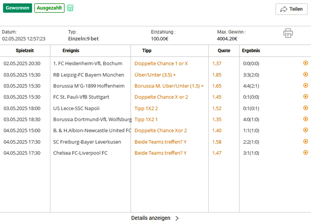The height and width of the screenshot is (224, 311).
Task: Click the result 4:4(2:1)
Action: [x=251, y=86]
